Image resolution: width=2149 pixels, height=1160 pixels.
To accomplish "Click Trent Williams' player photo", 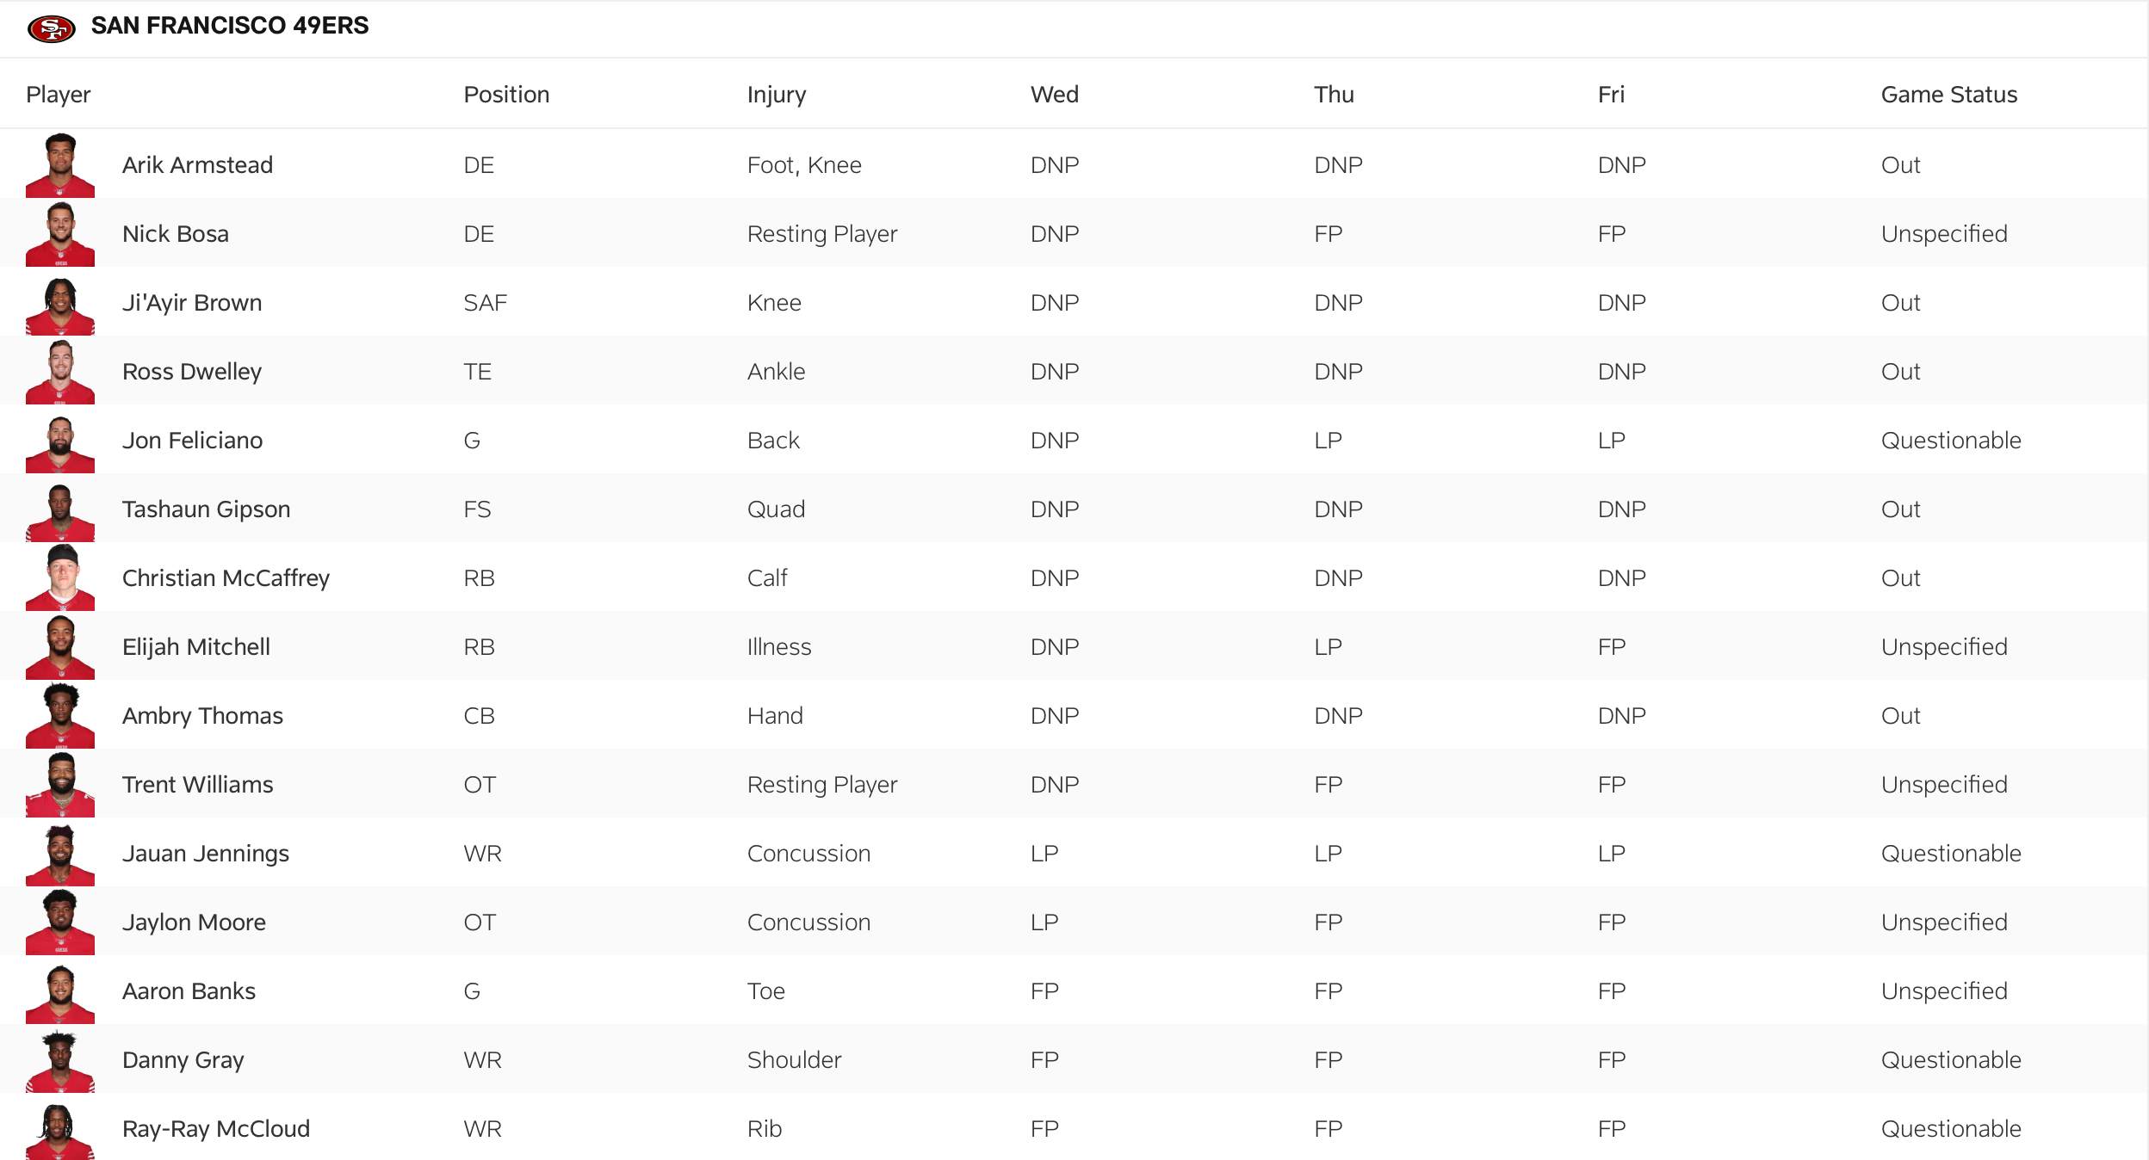I will click(x=60, y=785).
